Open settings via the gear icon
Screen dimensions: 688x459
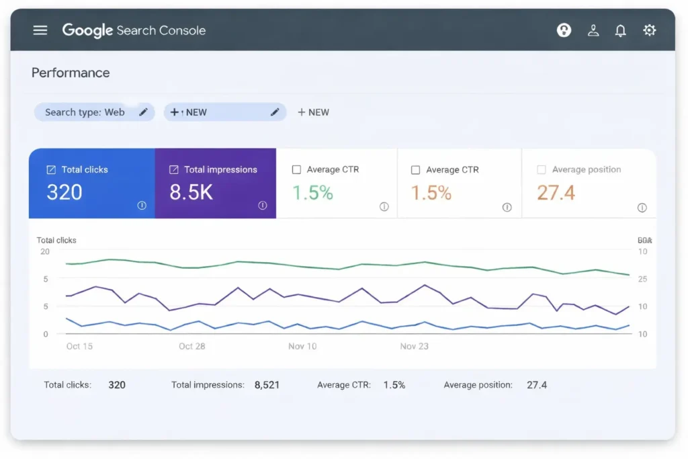tap(649, 30)
